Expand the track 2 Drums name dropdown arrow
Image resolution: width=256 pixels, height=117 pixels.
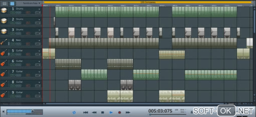39,19
